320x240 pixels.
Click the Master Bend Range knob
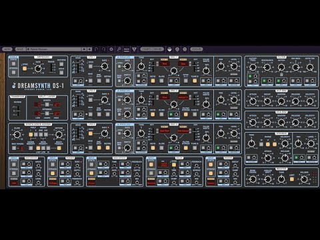[x=253, y=179]
